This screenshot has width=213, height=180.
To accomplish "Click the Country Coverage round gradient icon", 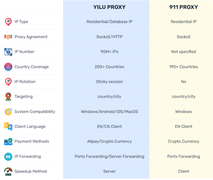I will click(x=8, y=67).
